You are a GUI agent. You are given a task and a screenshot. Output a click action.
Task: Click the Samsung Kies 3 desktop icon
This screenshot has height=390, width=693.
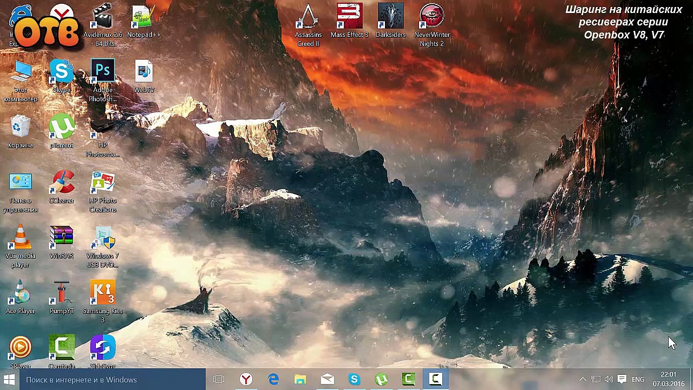pos(103,302)
